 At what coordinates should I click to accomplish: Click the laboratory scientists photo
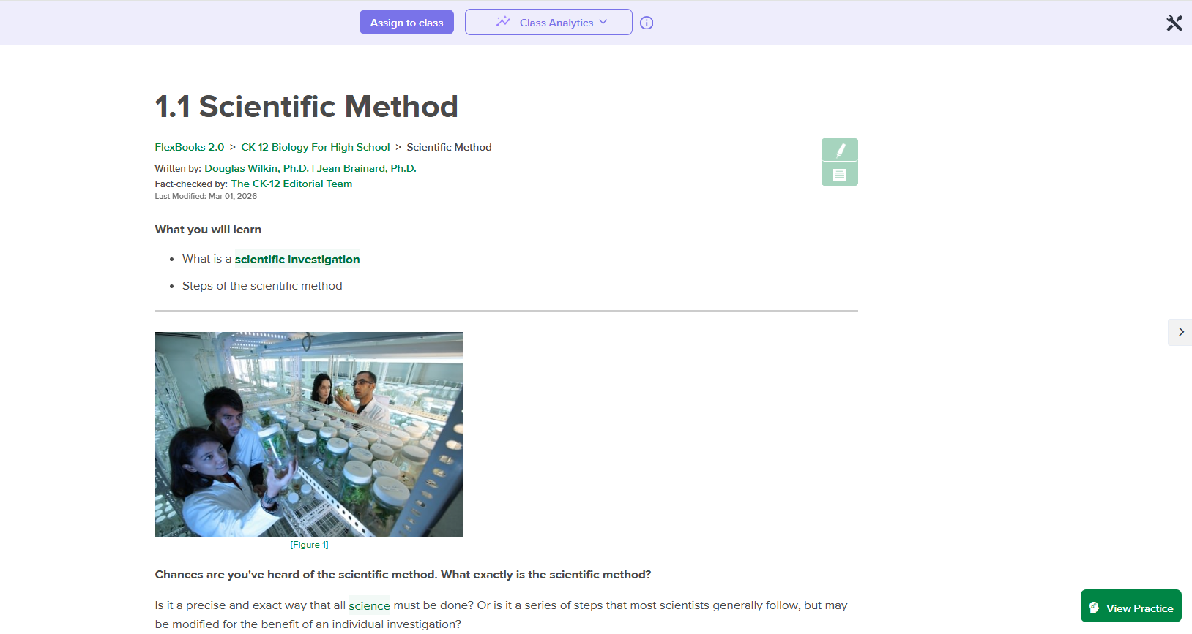(309, 434)
